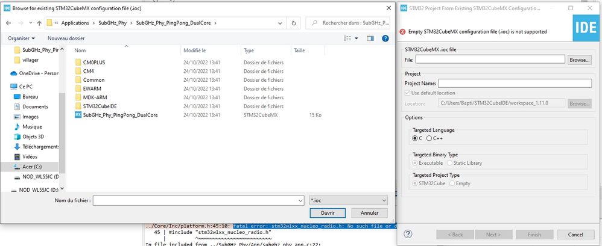Select SubGHz_Phy_PingPong_DualCore ioc file
Image resolution: width=602 pixels, height=246 pixels.
pos(120,115)
